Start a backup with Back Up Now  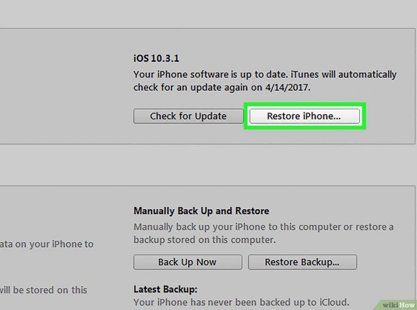[x=188, y=262]
